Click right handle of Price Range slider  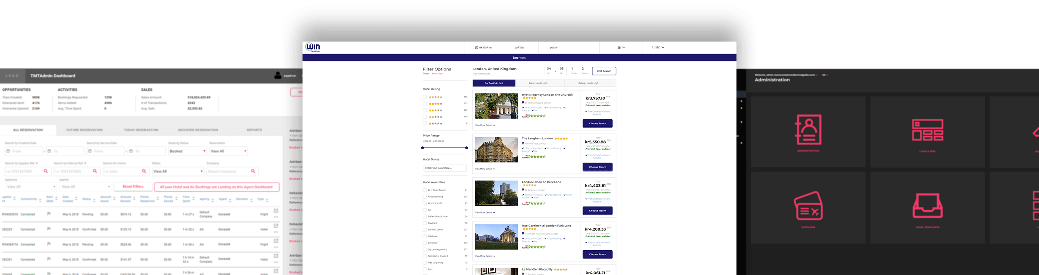(x=467, y=148)
